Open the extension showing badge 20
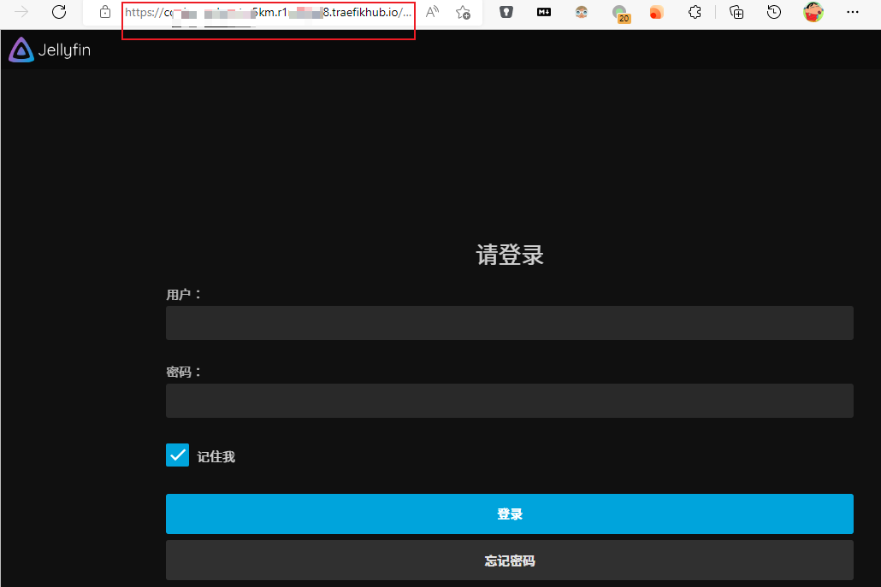The image size is (881, 587). click(618, 13)
